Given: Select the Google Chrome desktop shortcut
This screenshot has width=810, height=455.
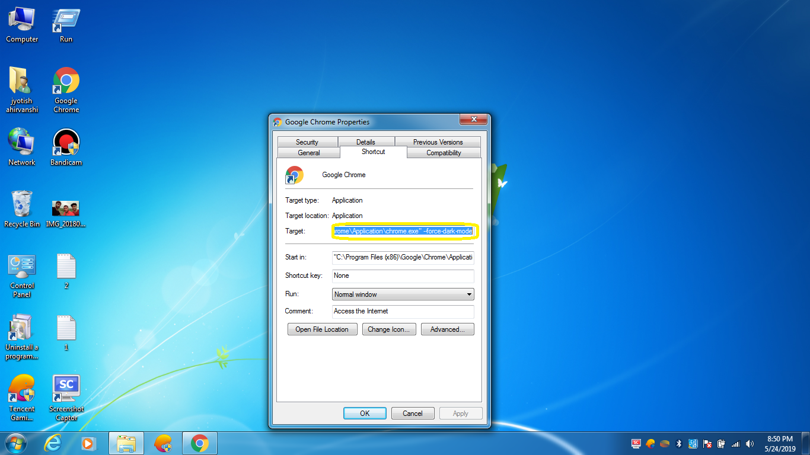Looking at the screenshot, I should pyautogui.click(x=66, y=89).
